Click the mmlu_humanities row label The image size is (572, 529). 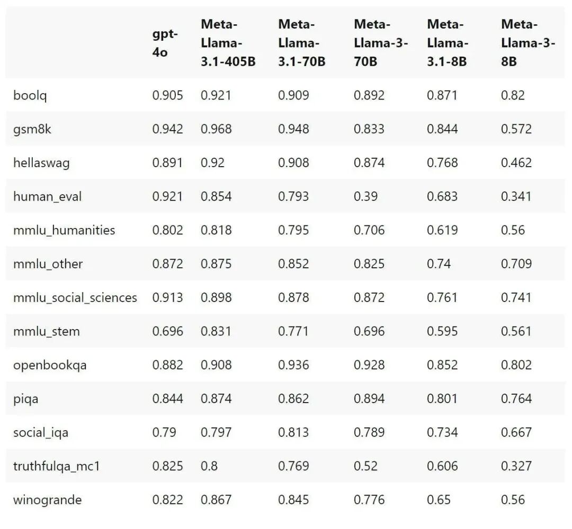click(64, 230)
